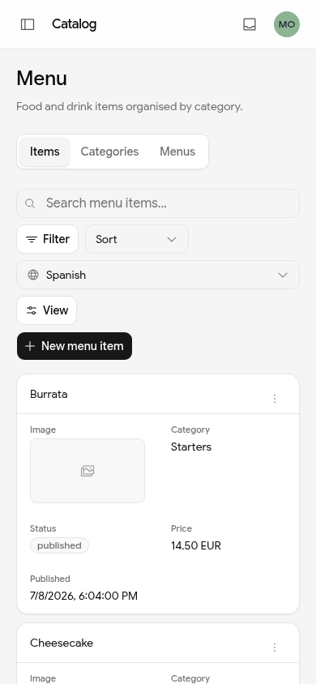The width and height of the screenshot is (316, 684).
Task: Click the Burrata item title
Action: click(x=49, y=395)
